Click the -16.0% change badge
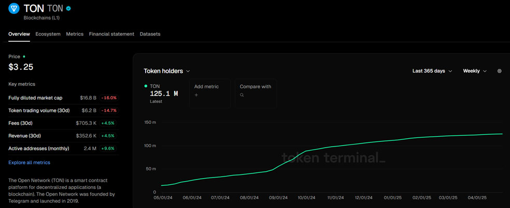510x208 pixels. 109,98
